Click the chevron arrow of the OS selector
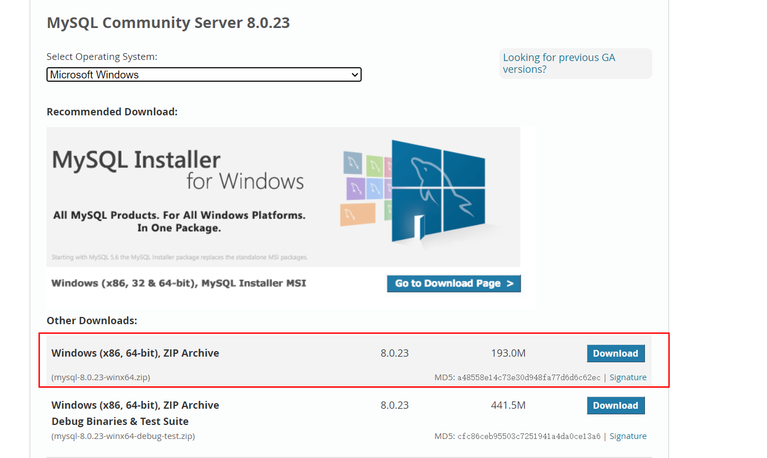The height and width of the screenshot is (458, 767). pos(354,74)
